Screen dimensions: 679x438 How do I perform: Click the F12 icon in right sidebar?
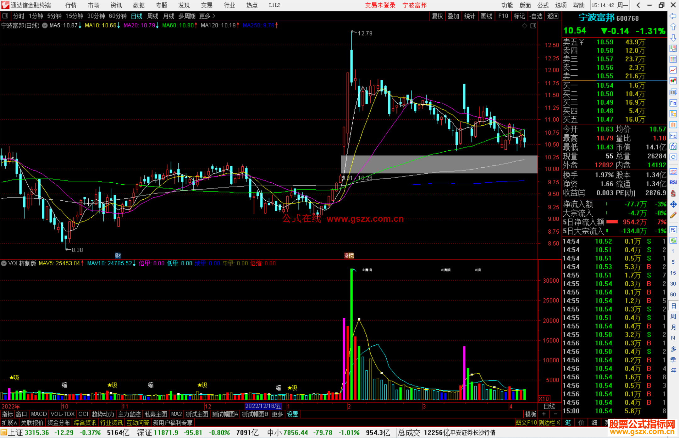(673, 136)
